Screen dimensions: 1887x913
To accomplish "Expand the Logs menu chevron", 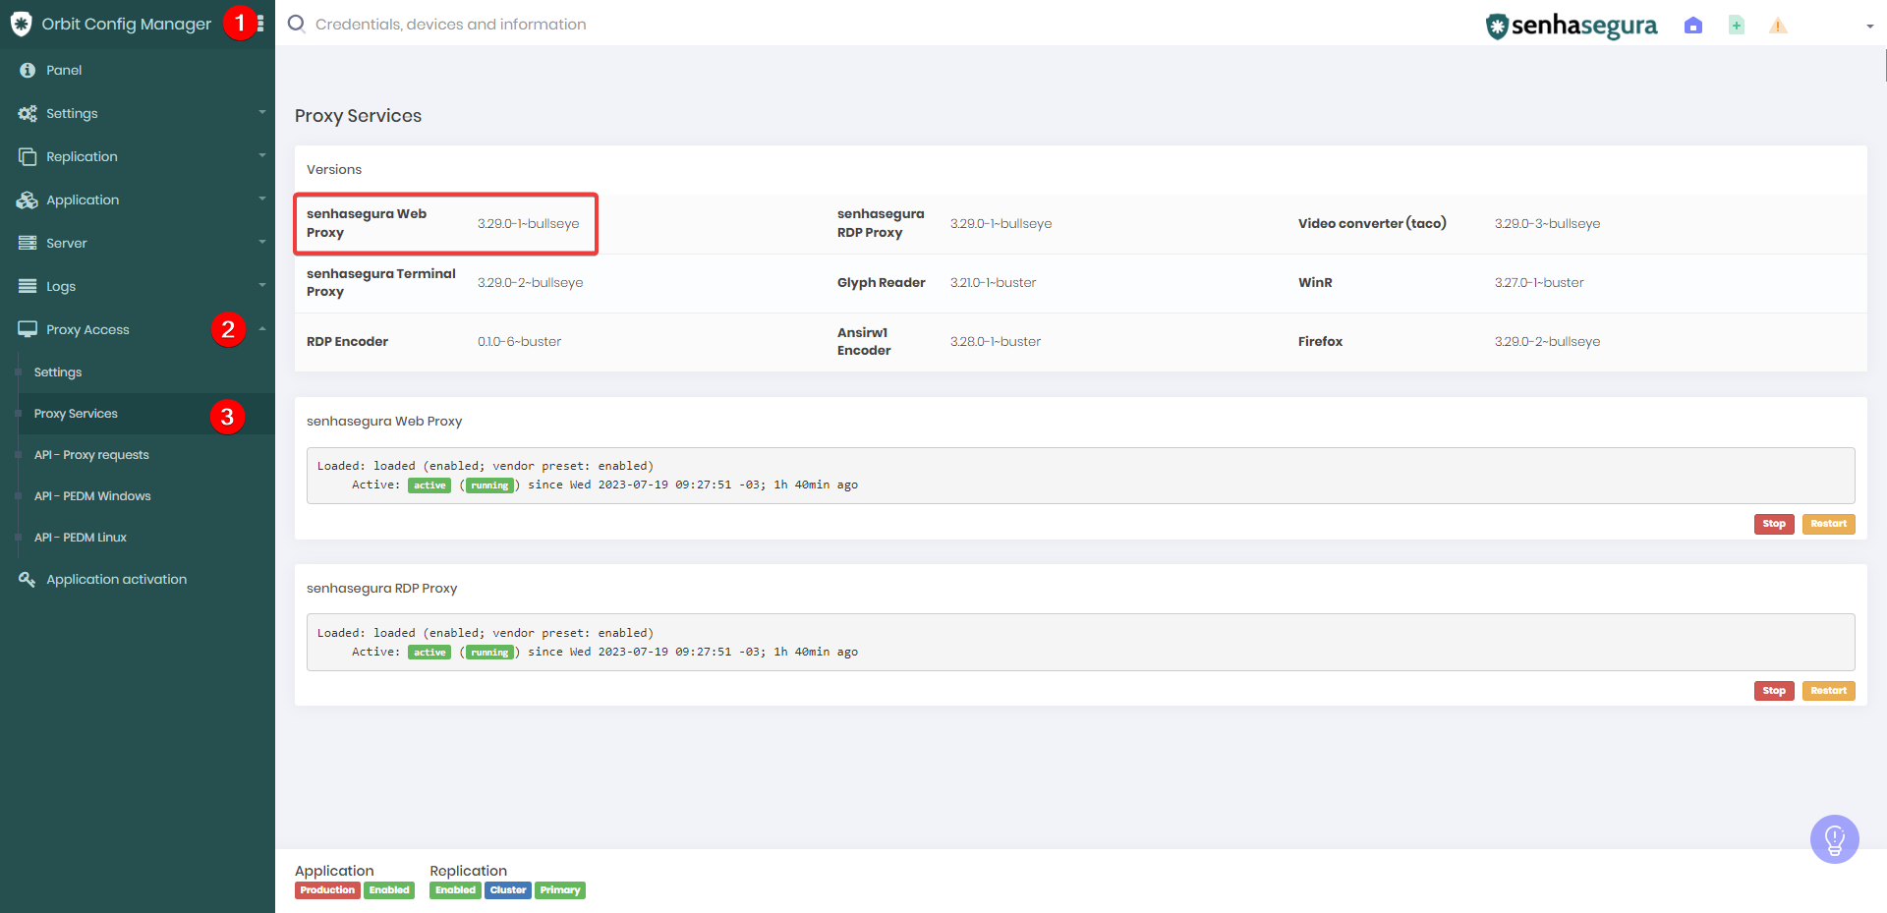I will [262, 285].
